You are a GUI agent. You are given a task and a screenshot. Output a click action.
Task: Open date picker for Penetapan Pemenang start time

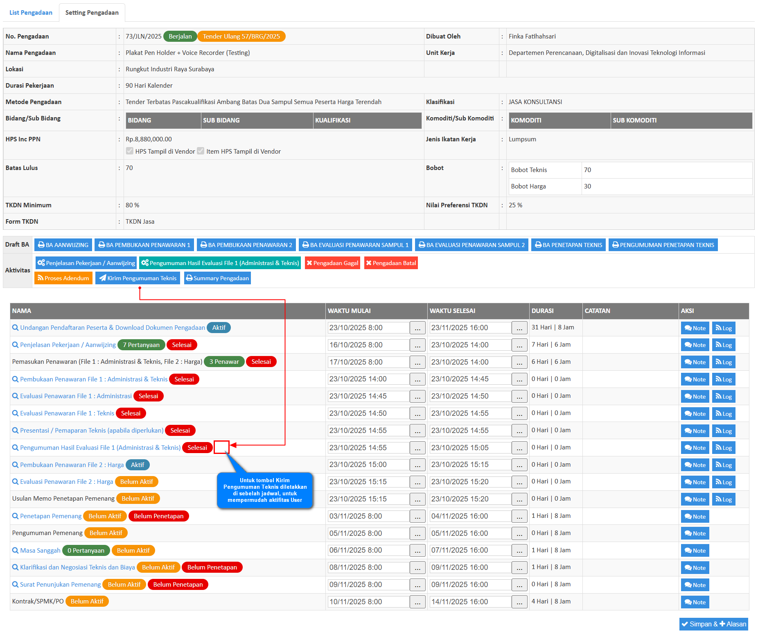click(x=417, y=516)
